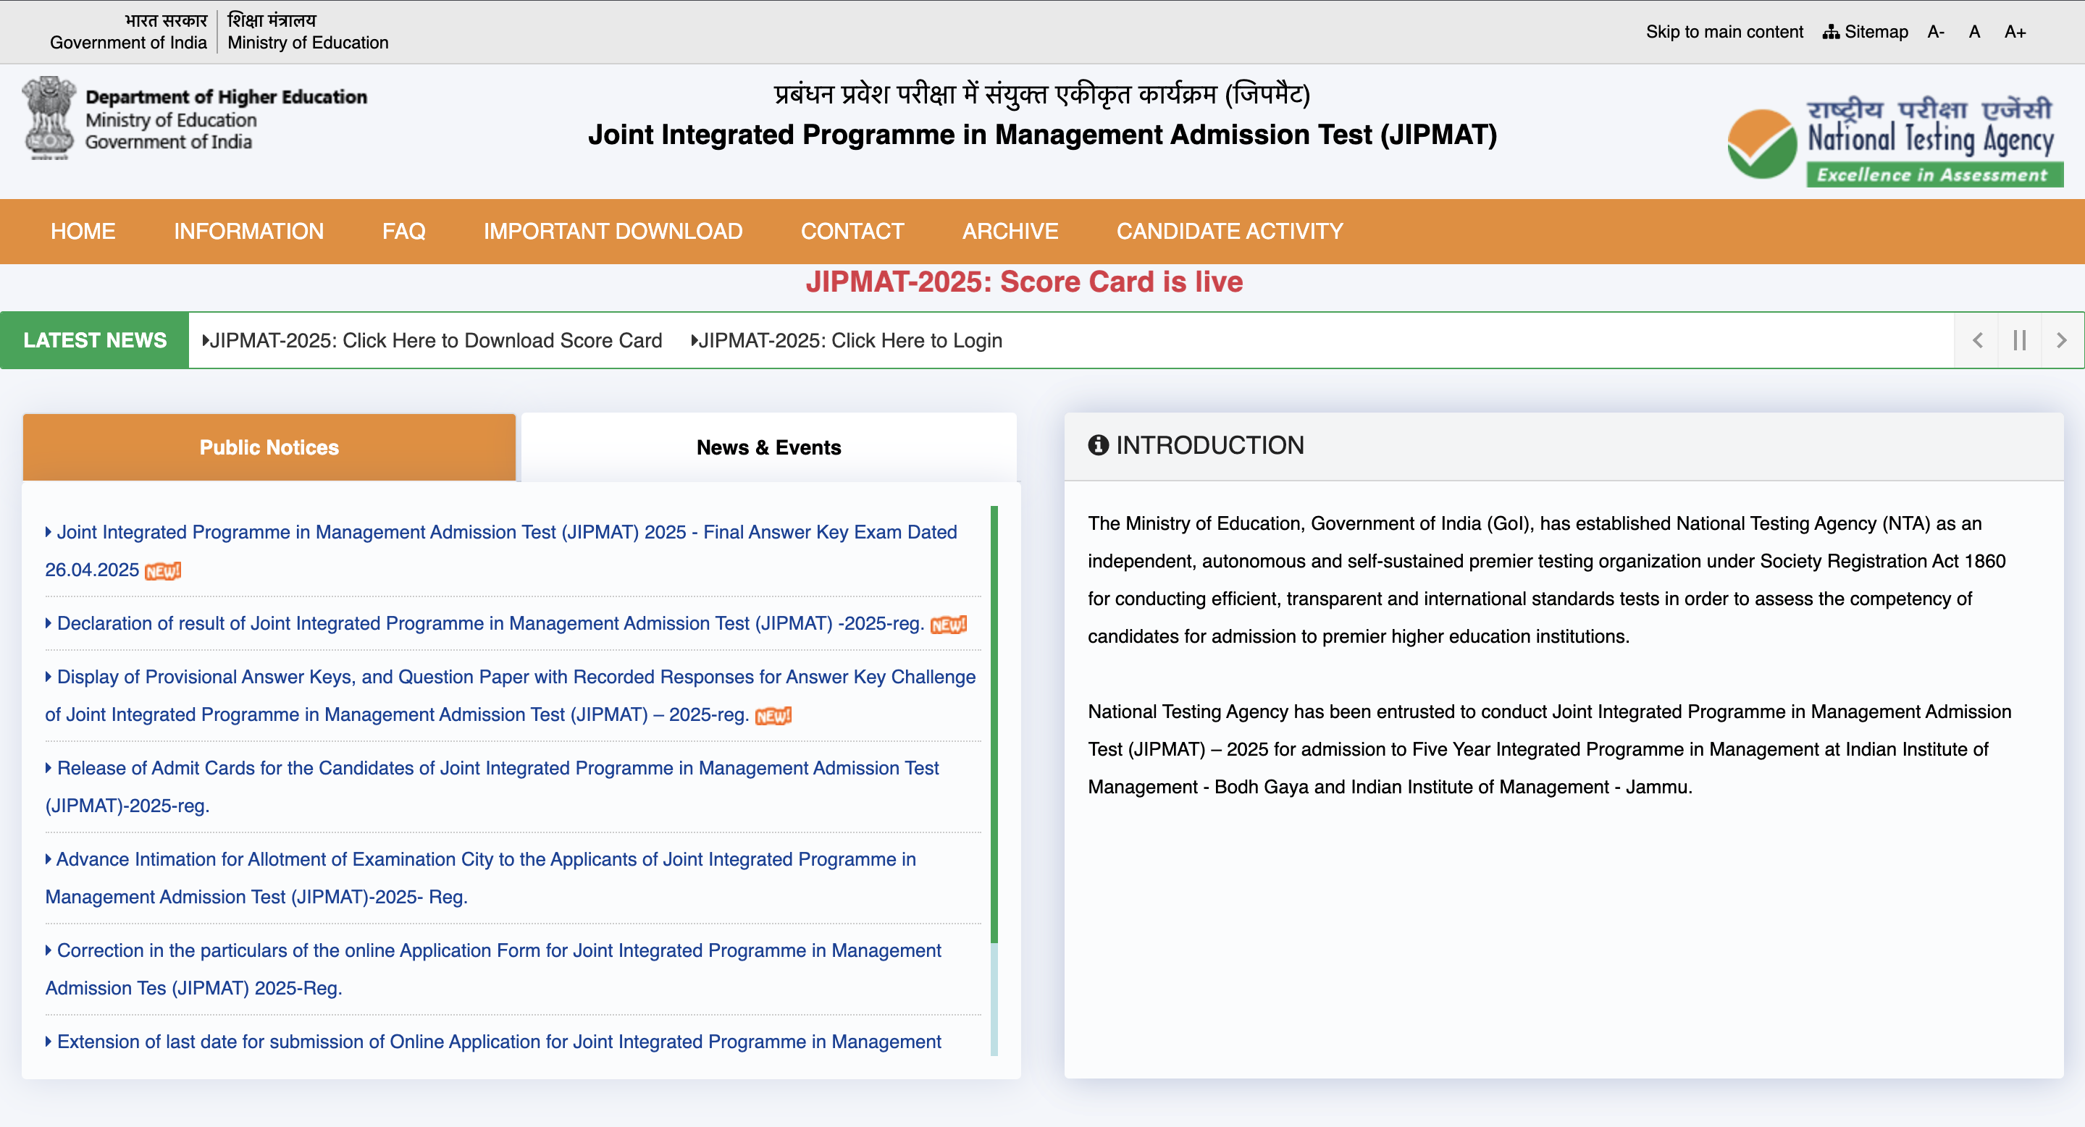Click the JIPMAT English page title

click(x=1043, y=135)
